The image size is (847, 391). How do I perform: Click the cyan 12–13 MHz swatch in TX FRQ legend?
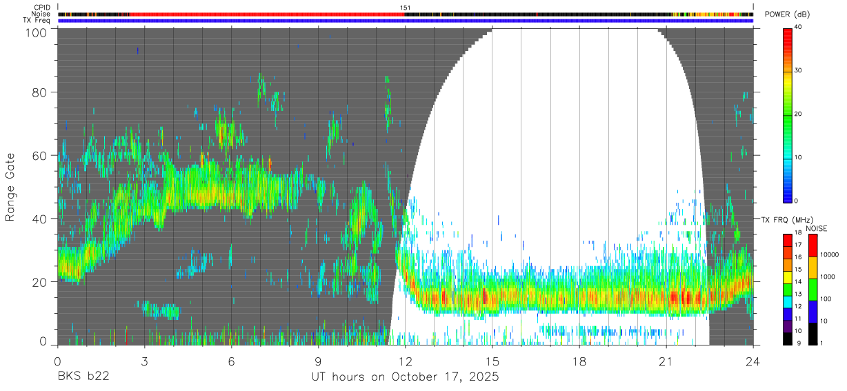[x=787, y=301]
